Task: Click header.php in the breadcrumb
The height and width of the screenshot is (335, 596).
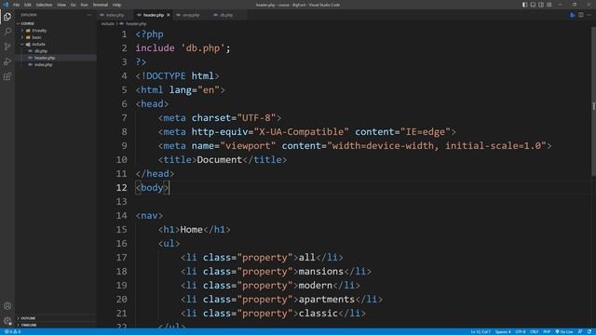Action: click(x=136, y=23)
